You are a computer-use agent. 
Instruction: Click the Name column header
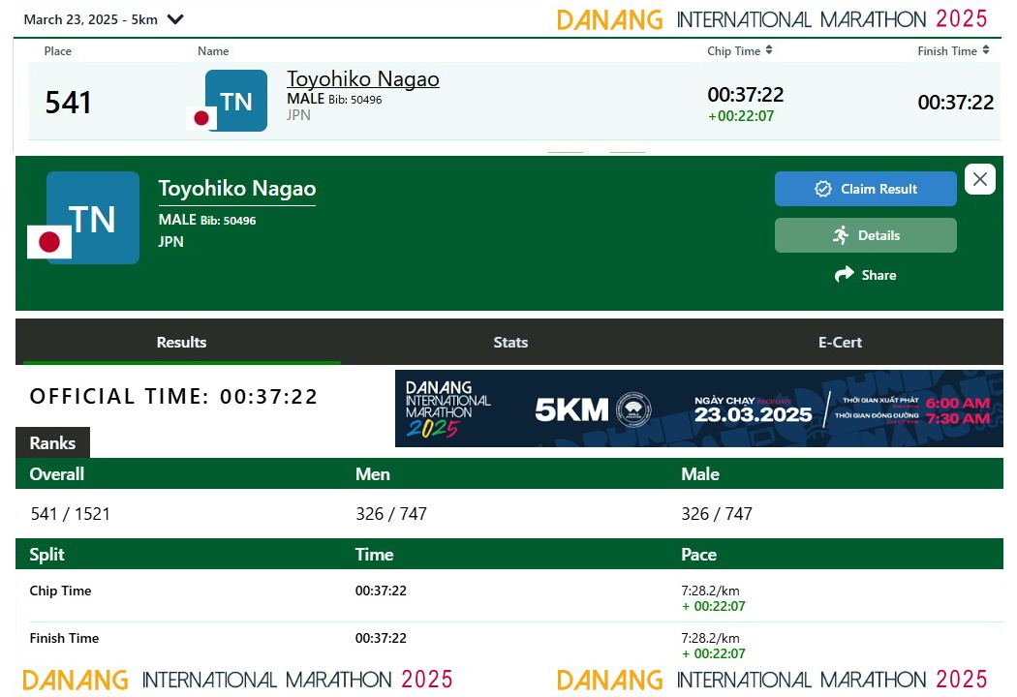tap(213, 51)
